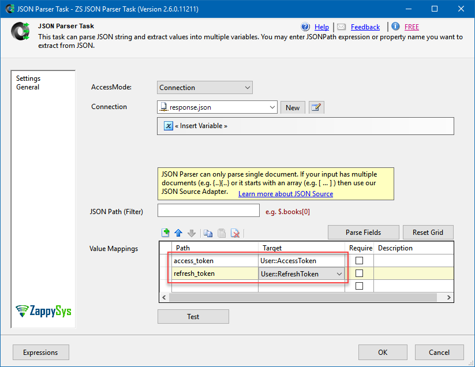Click the Expressions button
The height and width of the screenshot is (367, 475).
pos(40,353)
